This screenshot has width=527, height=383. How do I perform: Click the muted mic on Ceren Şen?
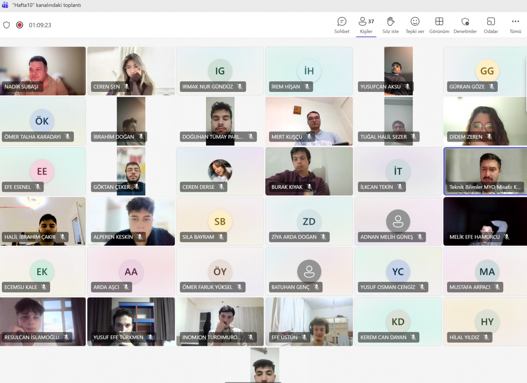pos(127,87)
